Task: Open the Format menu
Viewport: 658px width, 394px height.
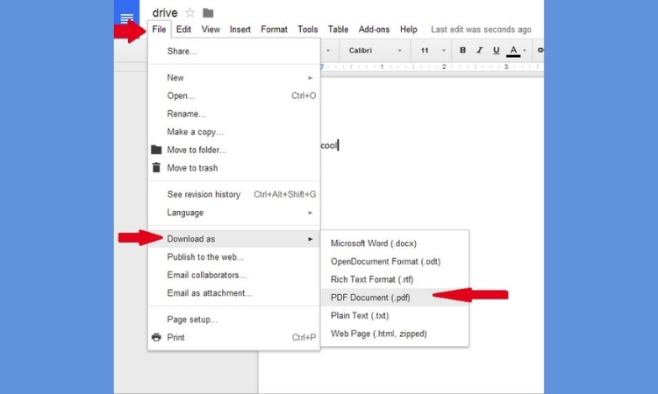Action: pos(274,29)
